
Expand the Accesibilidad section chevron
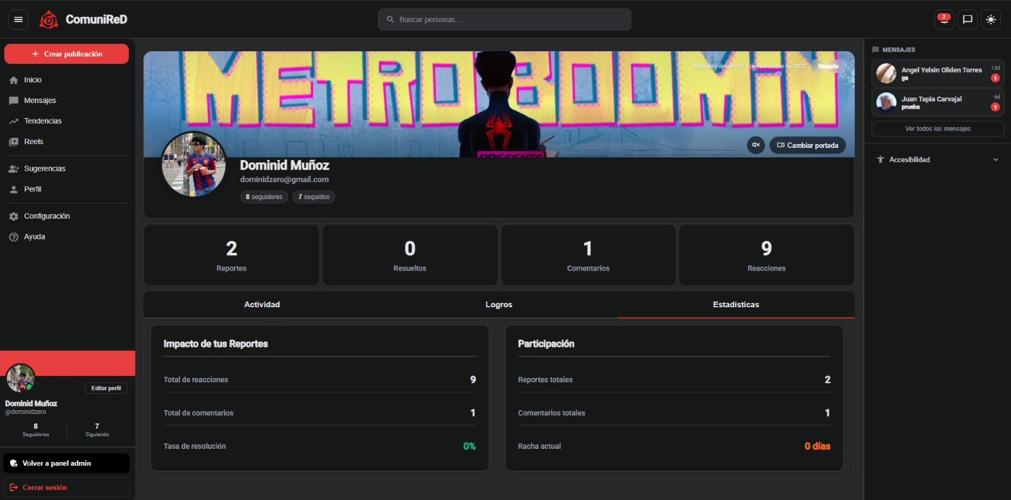[996, 160]
